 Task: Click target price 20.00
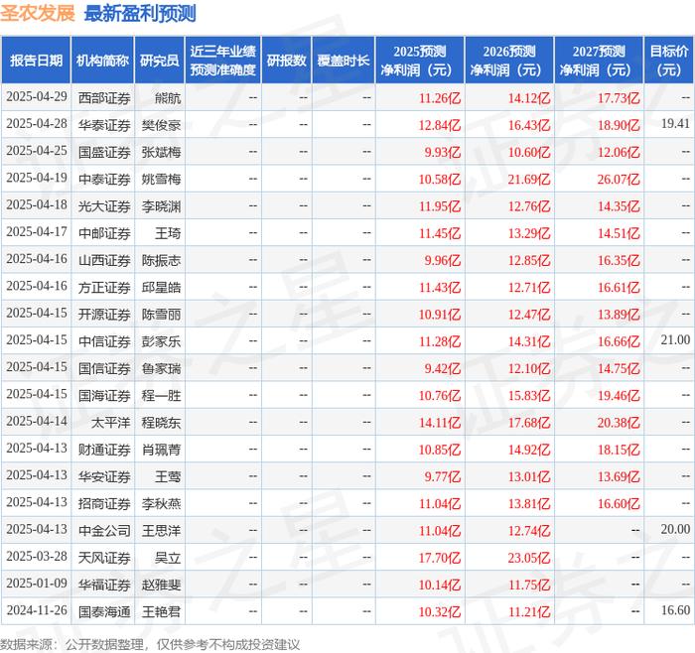pyautogui.click(x=675, y=529)
